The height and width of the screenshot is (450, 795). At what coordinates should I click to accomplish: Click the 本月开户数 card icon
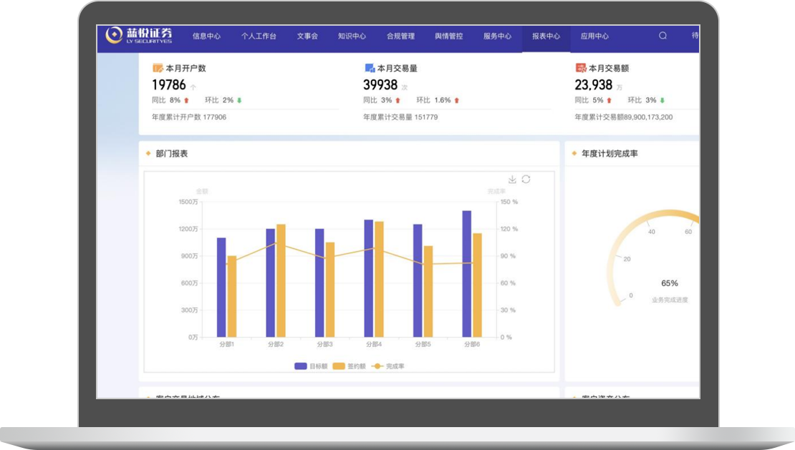(158, 68)
